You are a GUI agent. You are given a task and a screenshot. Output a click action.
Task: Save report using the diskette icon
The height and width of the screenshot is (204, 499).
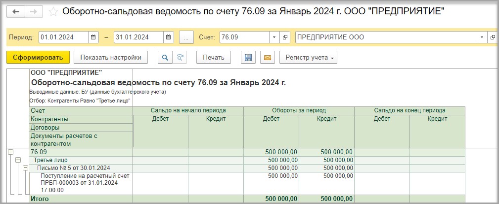(248, 58)
